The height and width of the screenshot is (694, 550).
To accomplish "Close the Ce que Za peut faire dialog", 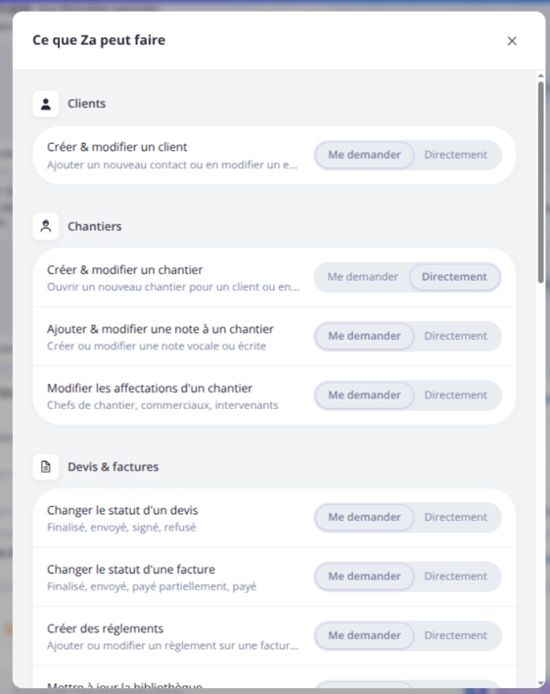I will click(512, 41).
